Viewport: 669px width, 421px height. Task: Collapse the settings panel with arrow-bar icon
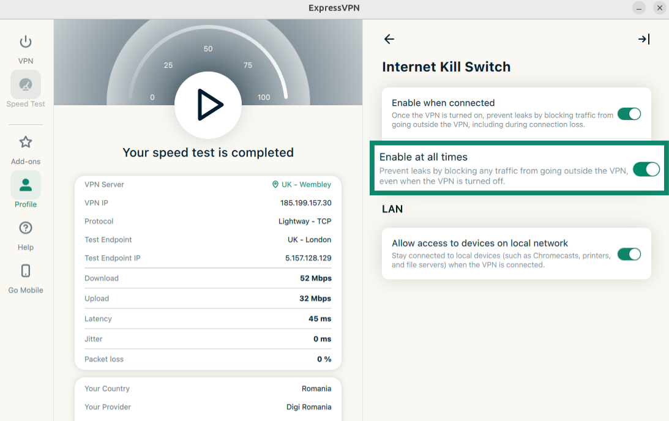643,39
